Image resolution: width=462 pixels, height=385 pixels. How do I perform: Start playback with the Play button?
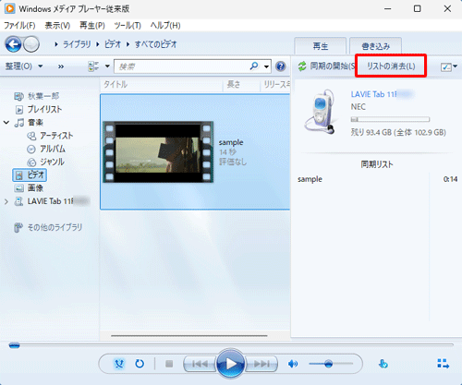coord(230,364)
